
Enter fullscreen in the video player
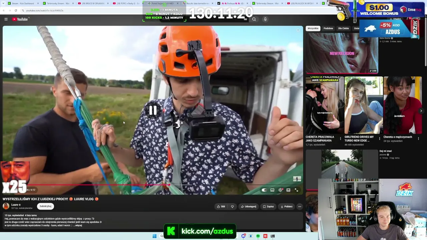pos(296,190)
